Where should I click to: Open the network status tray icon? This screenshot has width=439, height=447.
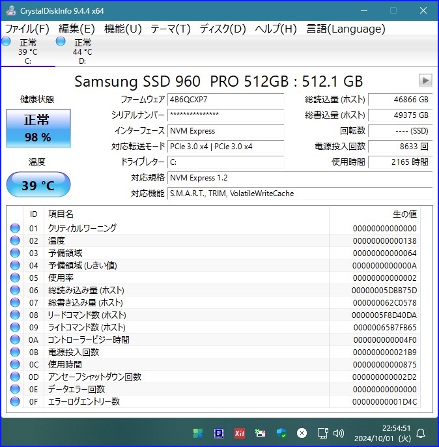(323, 433)
